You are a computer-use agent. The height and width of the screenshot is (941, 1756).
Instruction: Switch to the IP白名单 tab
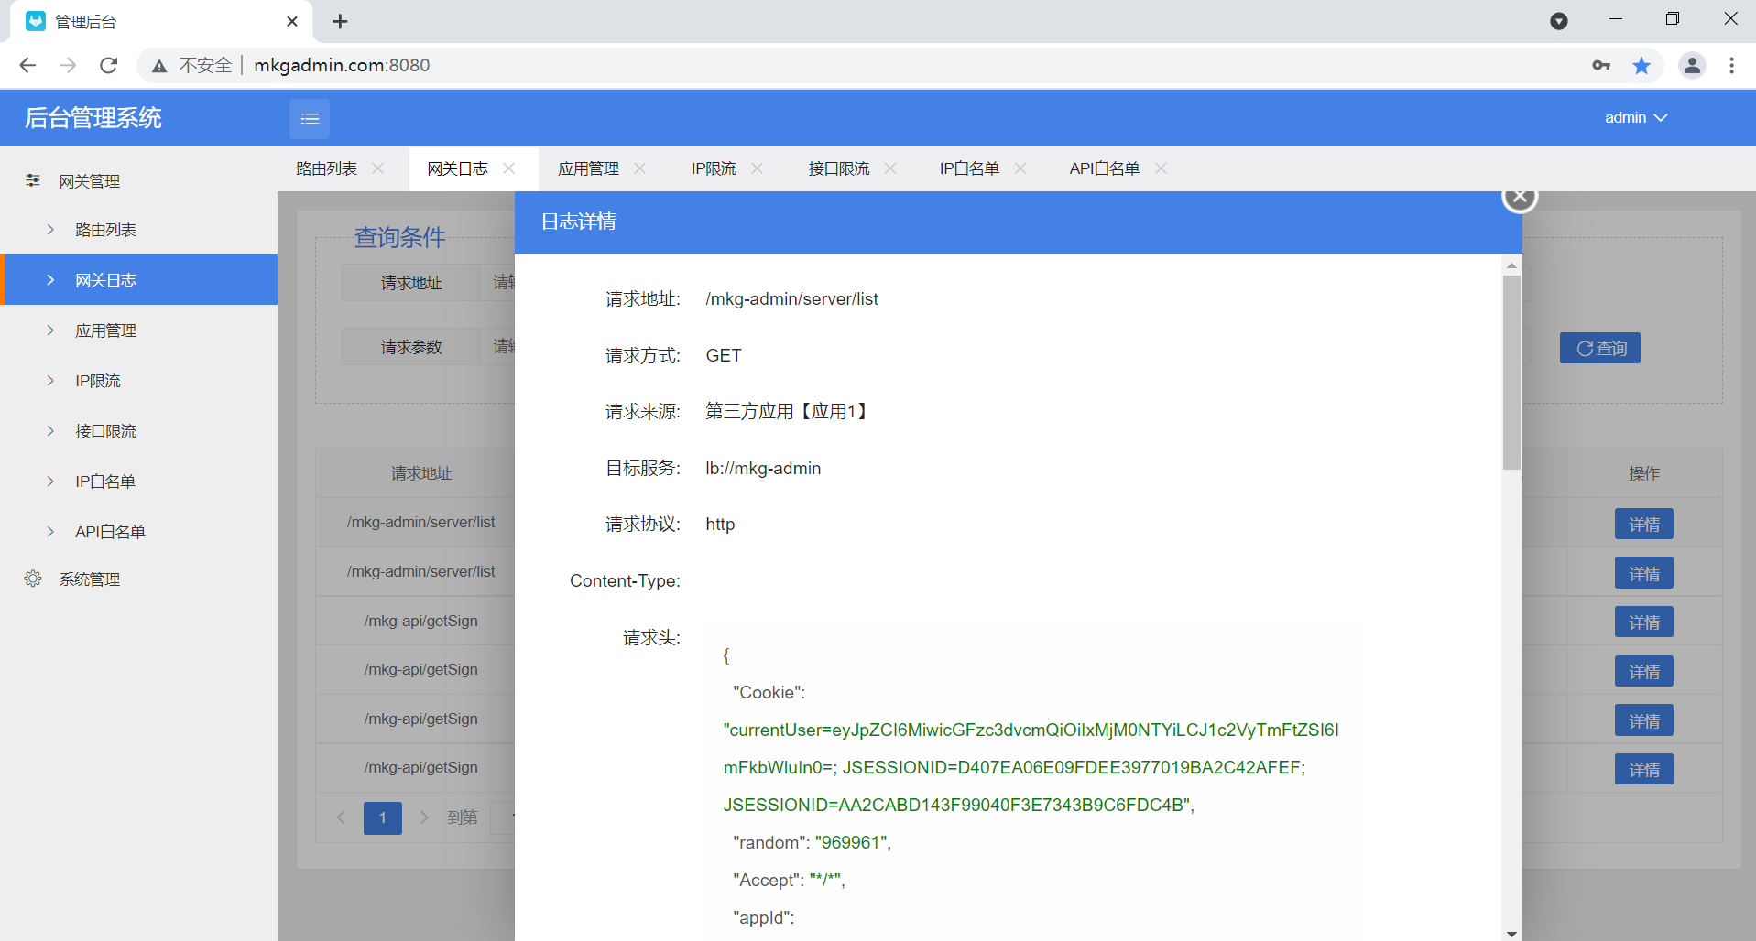pos(969,169)
